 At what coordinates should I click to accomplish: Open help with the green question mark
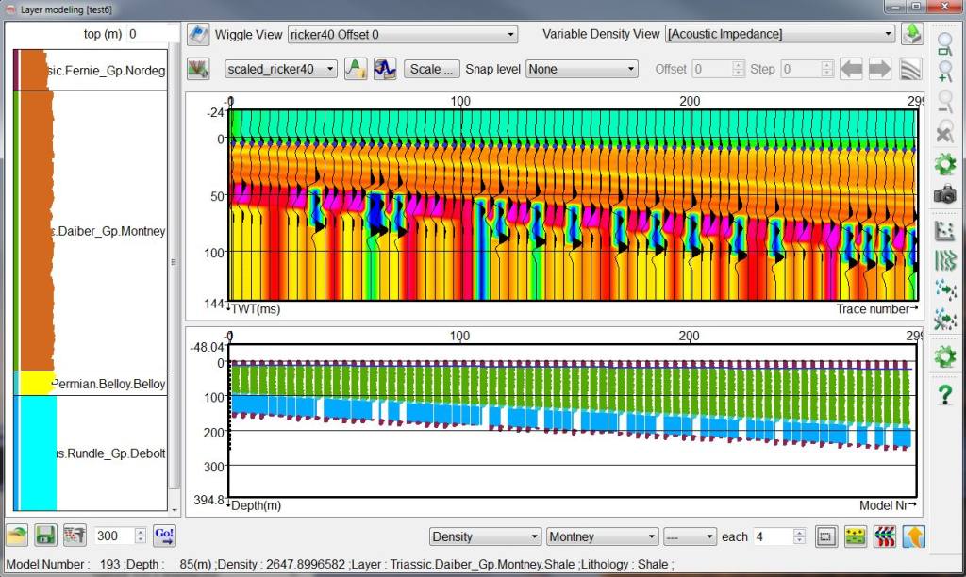pos(944,395)
